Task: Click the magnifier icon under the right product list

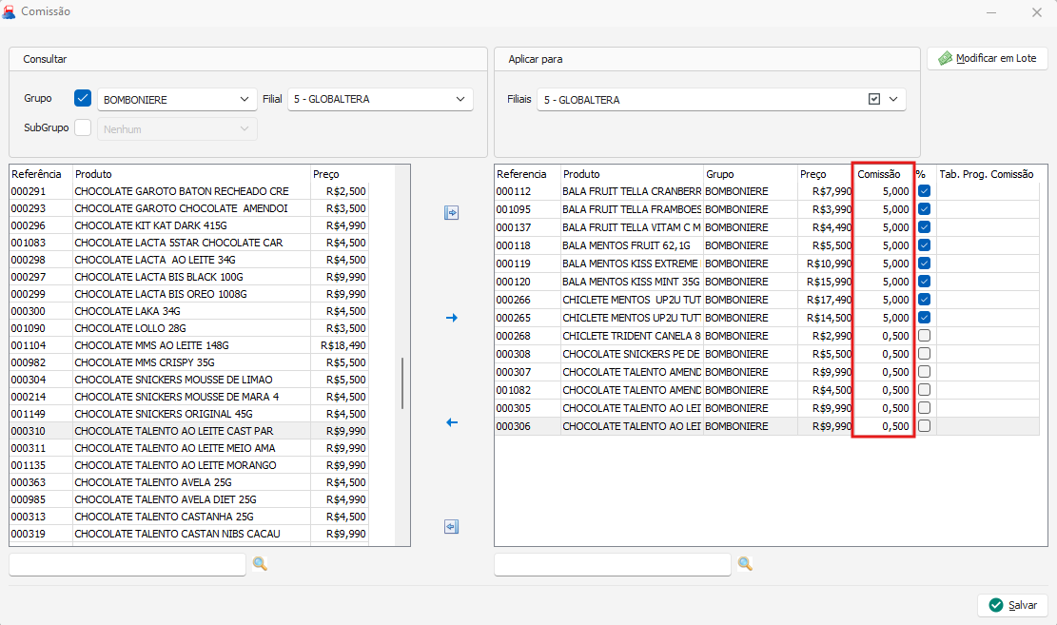Action: (x=745, y=564)
